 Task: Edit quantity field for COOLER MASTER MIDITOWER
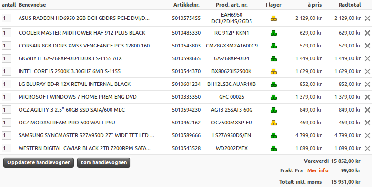[7, 33]
